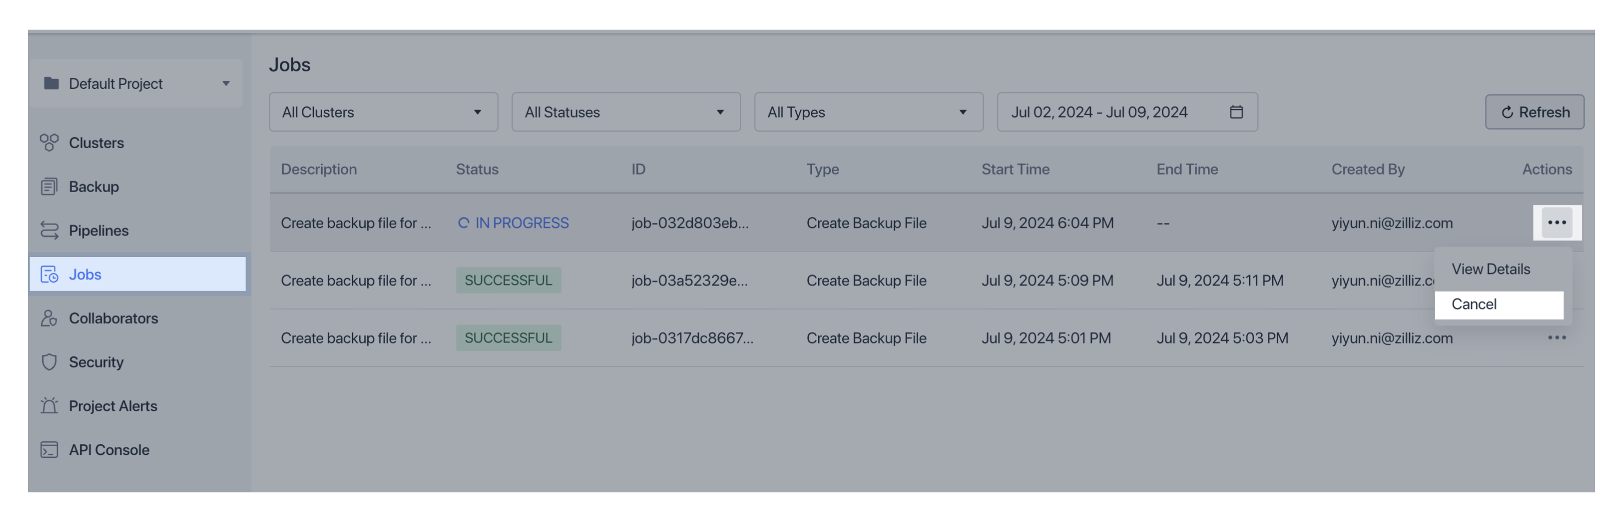Click job ID job-0317dc8667...
The image size is (1623, 522).
pos(692,338)
